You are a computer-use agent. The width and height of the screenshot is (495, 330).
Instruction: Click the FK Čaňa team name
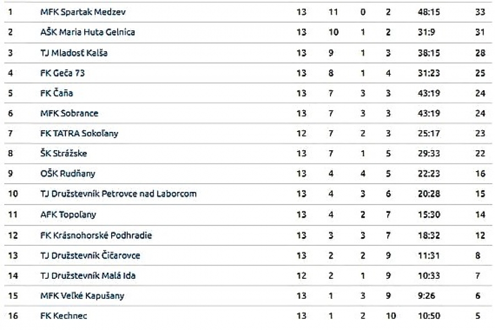[57, 94]
